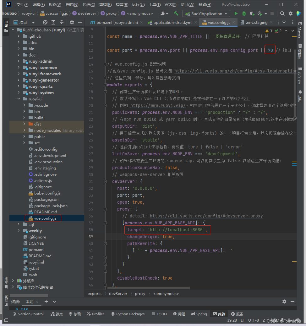Viewport: 306px width, 326px height.
Task: Collapse all icon in project panel toolbar
Action: (x=61, y=22)
